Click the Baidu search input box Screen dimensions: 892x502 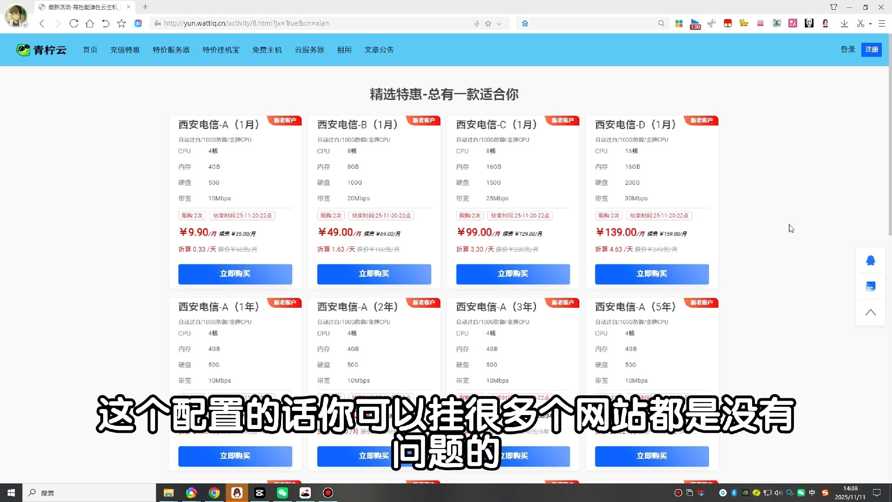(592, 23)
